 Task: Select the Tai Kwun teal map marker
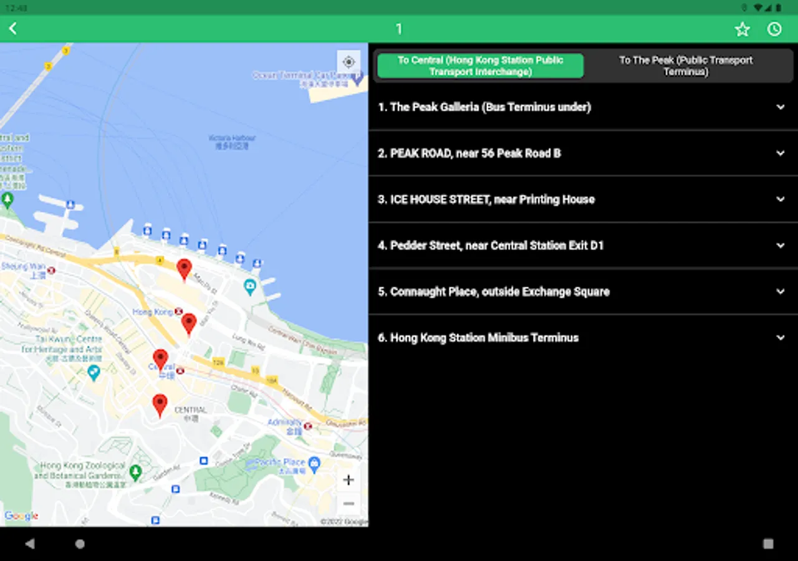click(x=94, y=373)
